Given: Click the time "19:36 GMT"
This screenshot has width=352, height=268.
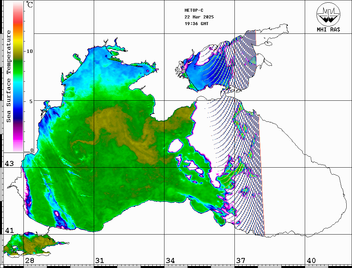Looking at the screenshot, I should pos(196,23).
